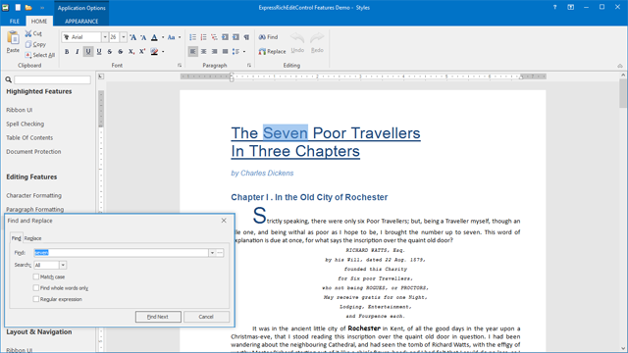Open the Find text history dropdown
Screen dimensions: 628x353
[212, 253]
